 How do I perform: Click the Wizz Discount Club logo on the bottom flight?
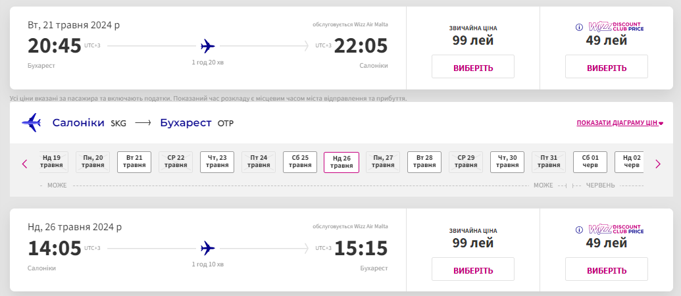(616, 230)
